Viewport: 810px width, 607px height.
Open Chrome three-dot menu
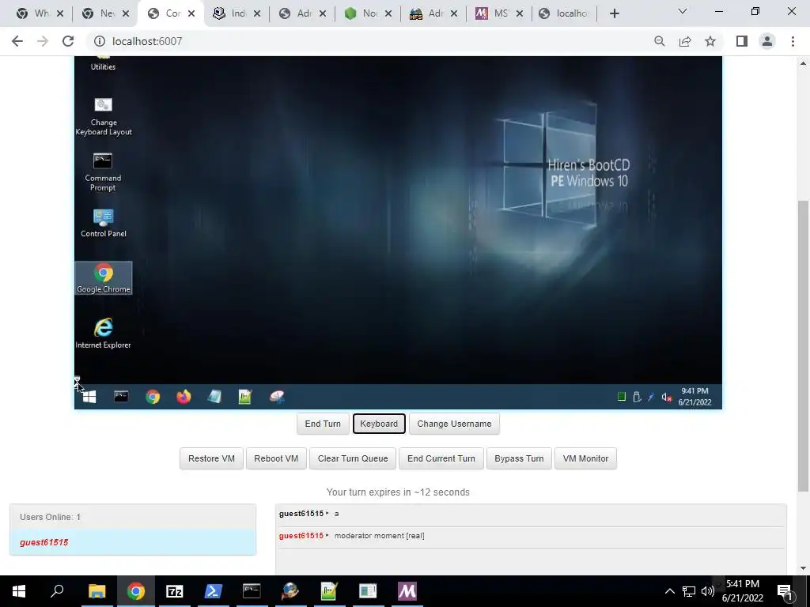[793, 41]
